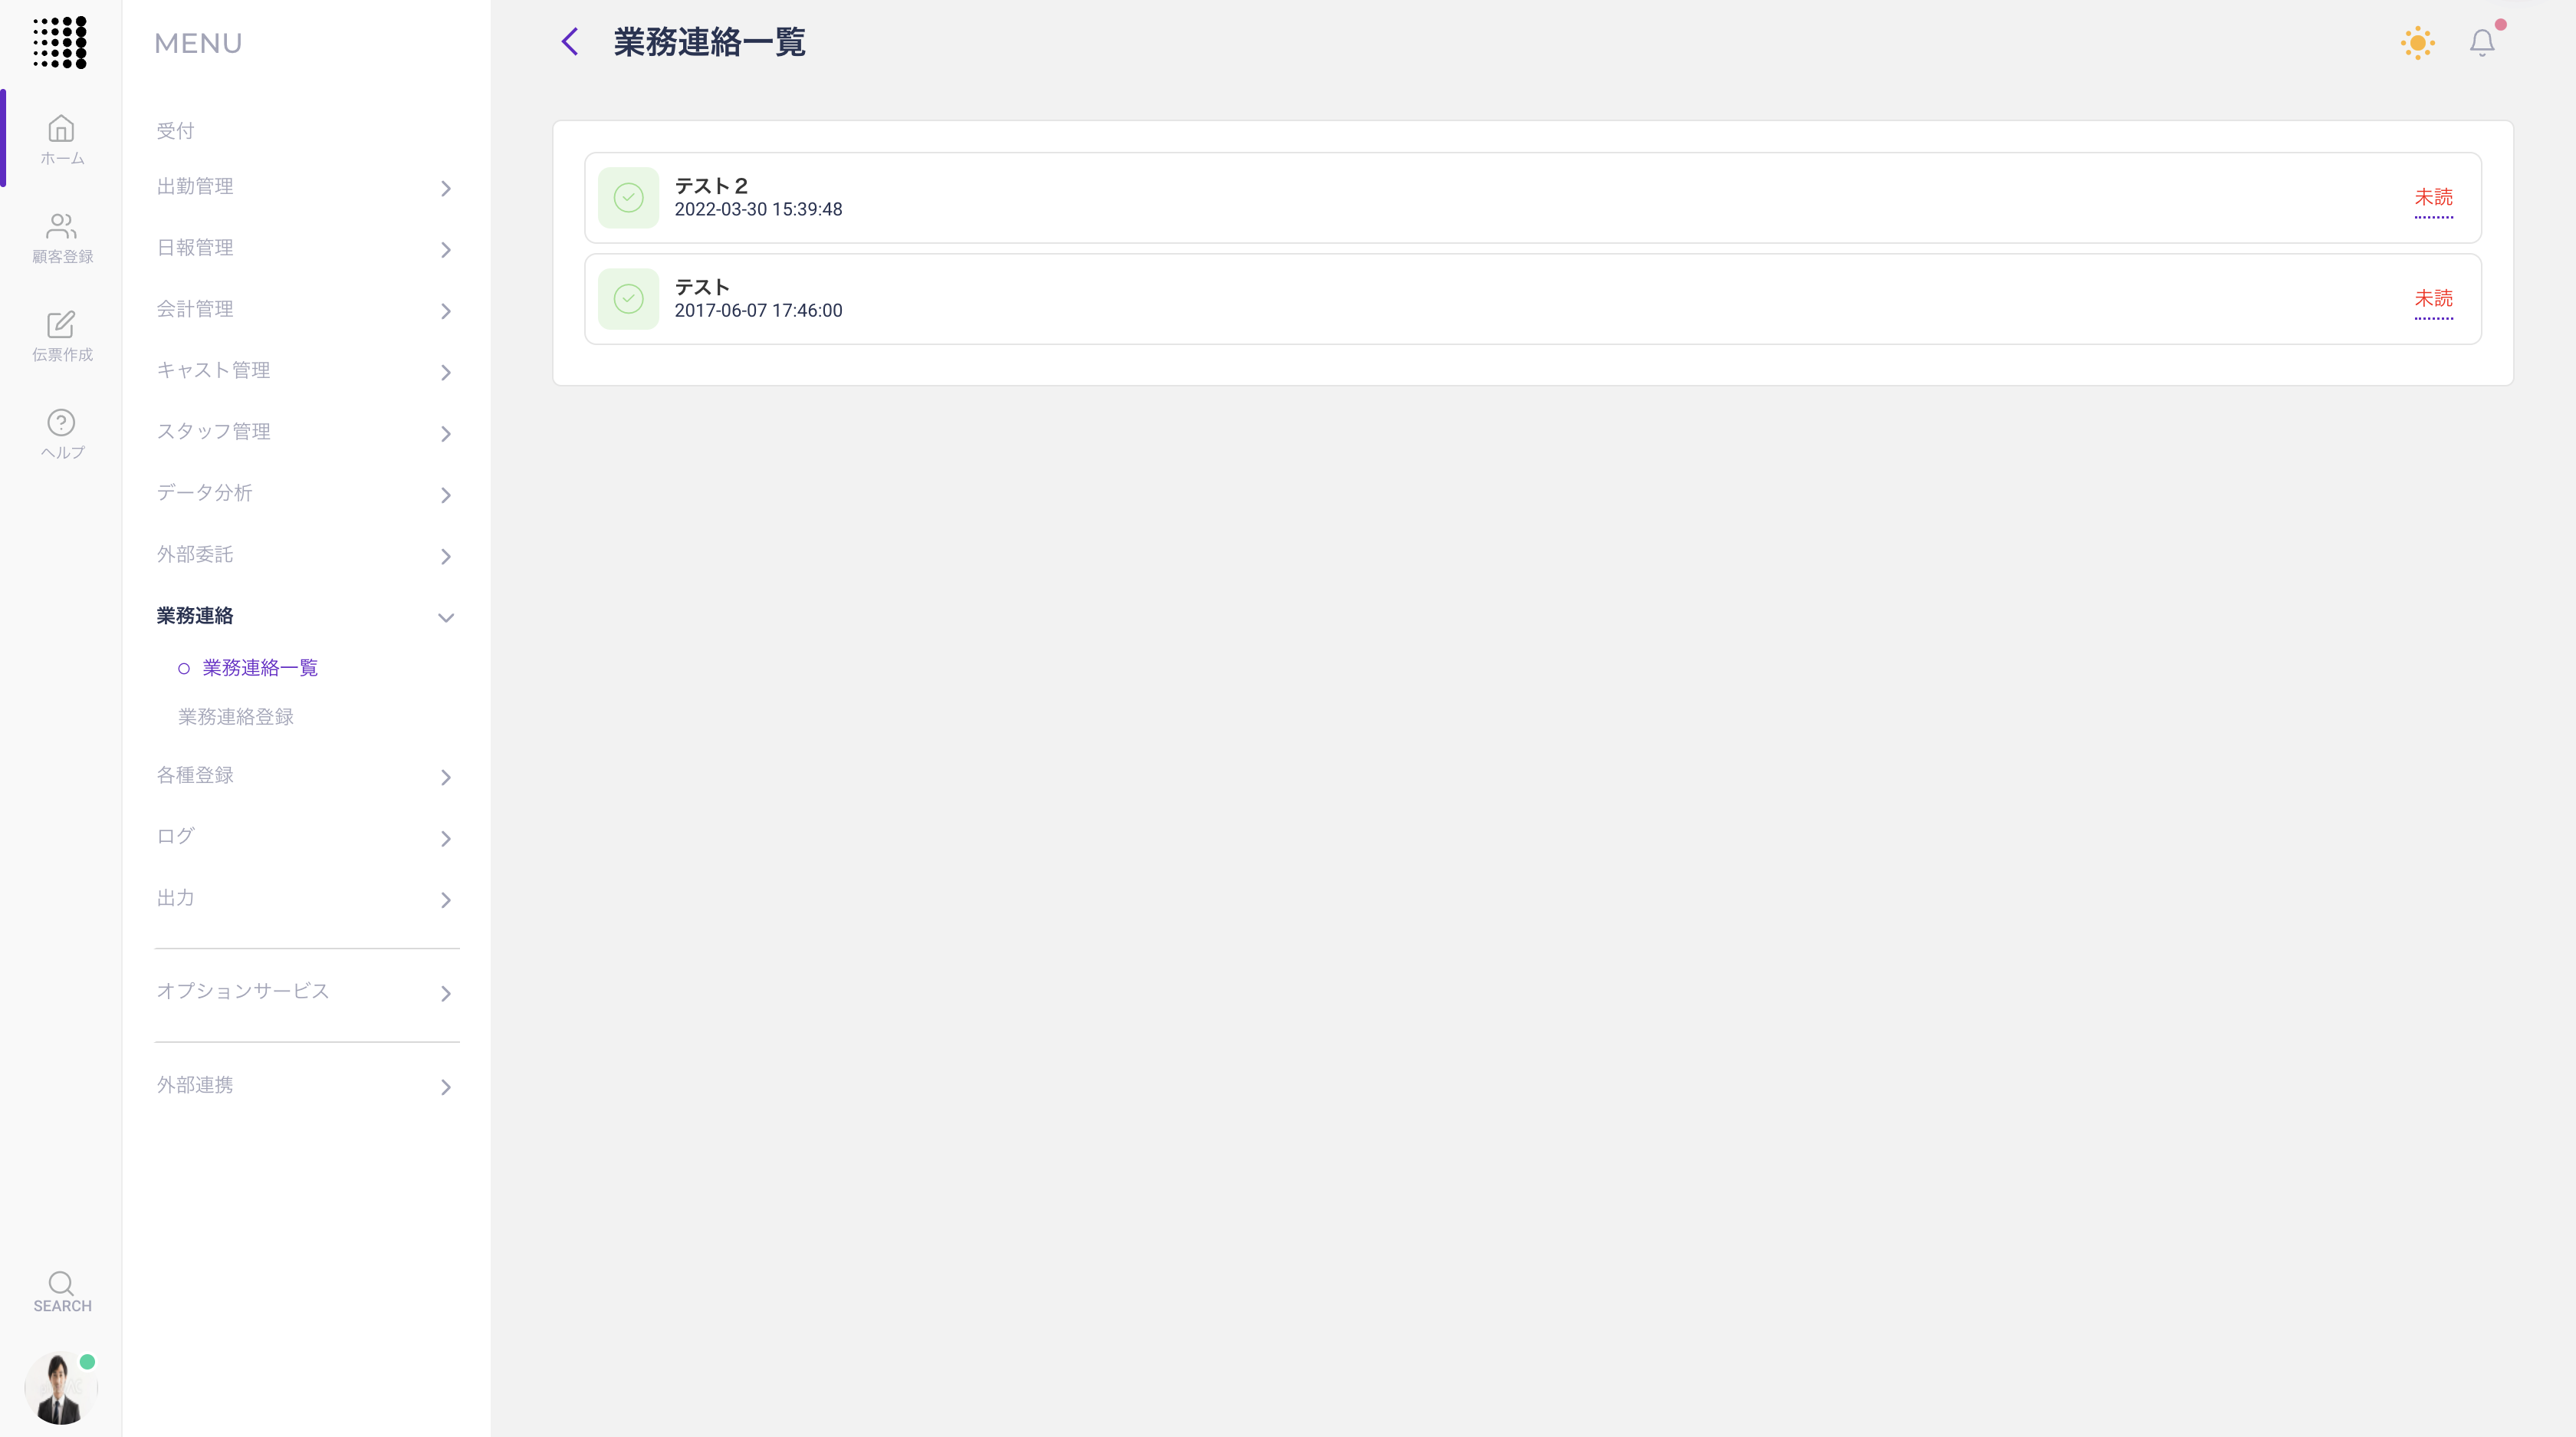Image resolution: width=2576 pixels, height=1437 pixels.
Task: Collapse the 業務連絡 menu section
Action: (306, 616)
